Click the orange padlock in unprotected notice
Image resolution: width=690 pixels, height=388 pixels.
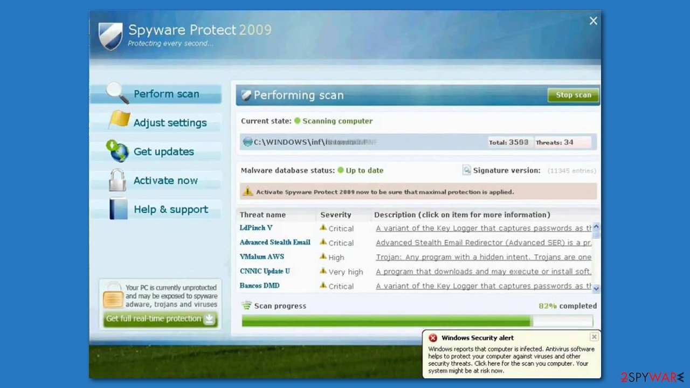113,295
